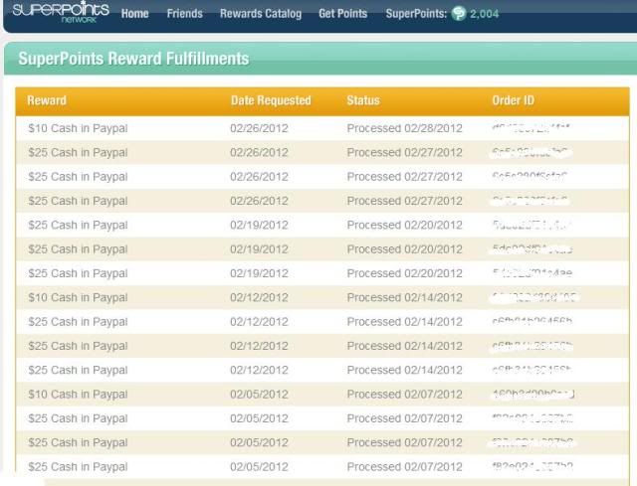Screen dimensions: 637x486
Task: Click the status Processed 02/28/2012
Action: [x=405, y=128]
